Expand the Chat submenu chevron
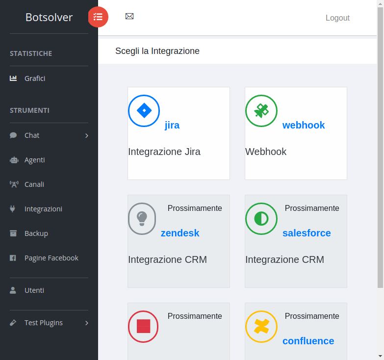Screen dimensions: 384x360 click(86, 135)
